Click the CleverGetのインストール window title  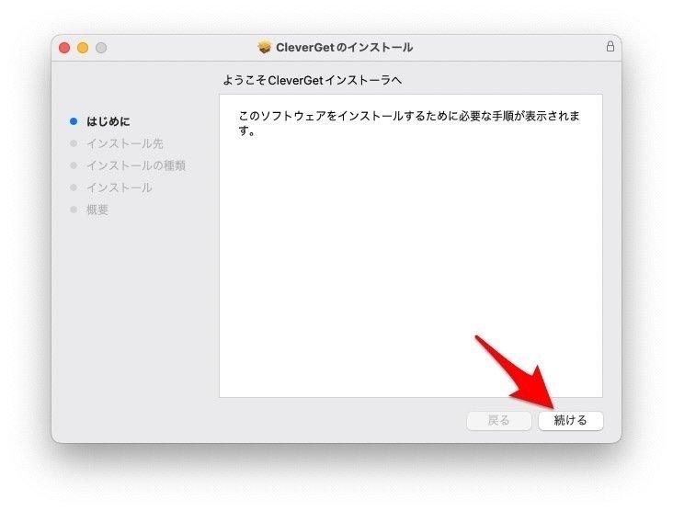click(x=344, y=47)
